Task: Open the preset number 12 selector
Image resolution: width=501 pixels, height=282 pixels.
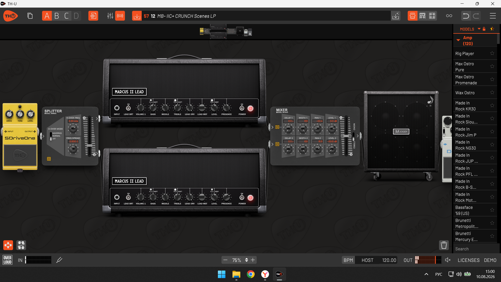Action: [x=153, y=16]
